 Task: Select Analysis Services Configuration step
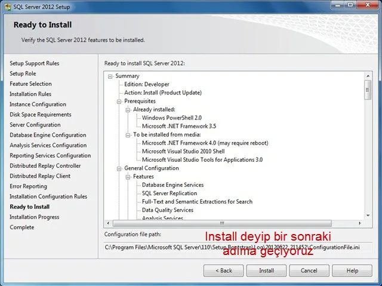(48, 145)
